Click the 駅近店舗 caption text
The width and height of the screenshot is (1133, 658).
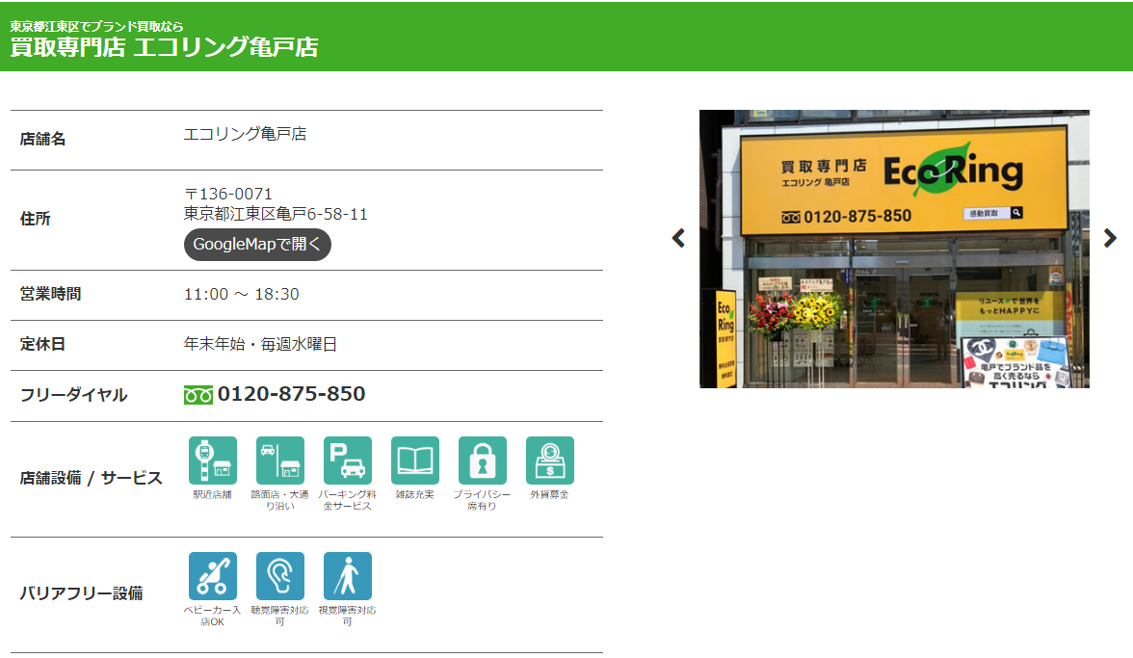pyautogui.click(x=212, y=495)
